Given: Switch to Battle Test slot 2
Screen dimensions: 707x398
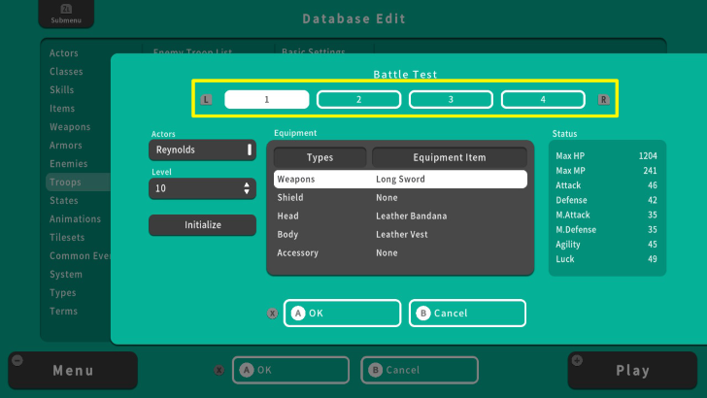Looking at the screenshot, I should [x=358, y=99].
